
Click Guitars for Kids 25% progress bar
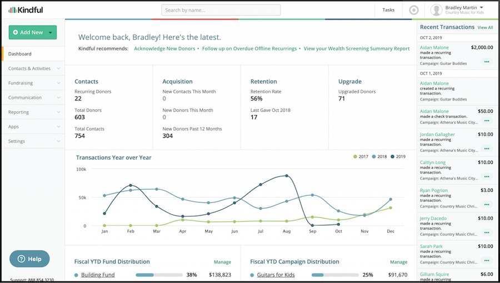(335, 275)
